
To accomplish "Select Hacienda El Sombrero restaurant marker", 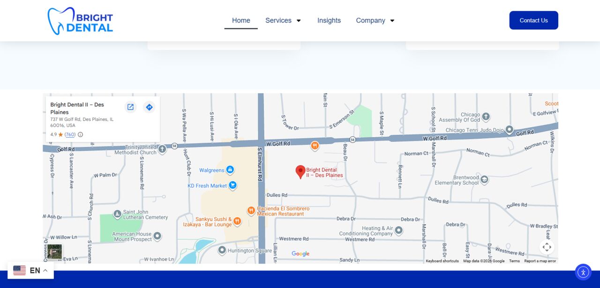I will [251, 210].
